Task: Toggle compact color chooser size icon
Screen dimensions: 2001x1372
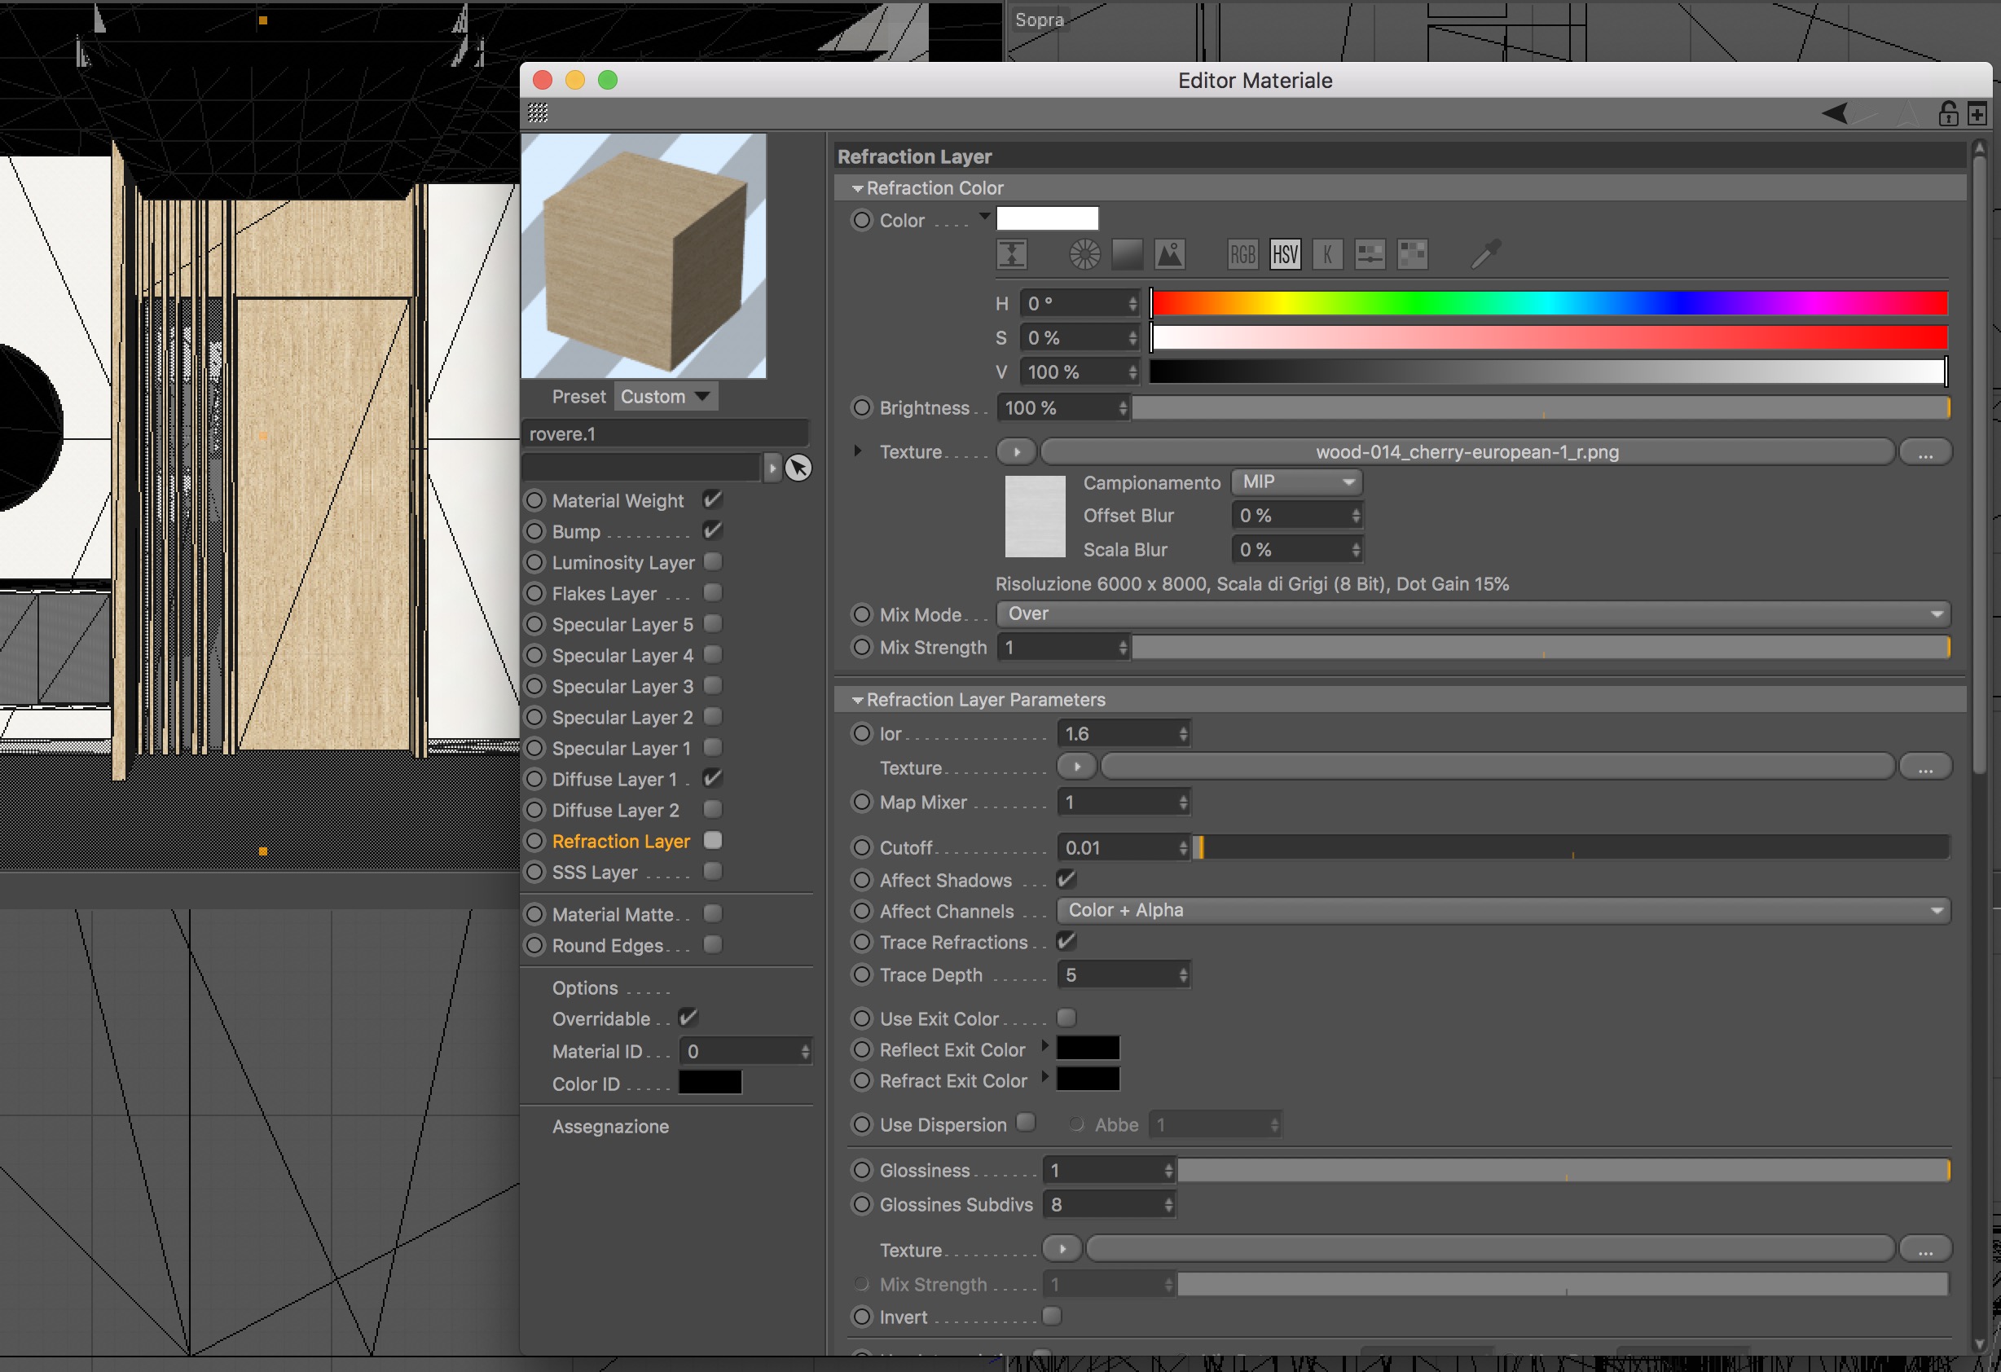Action: click(x=1012, y=254)
